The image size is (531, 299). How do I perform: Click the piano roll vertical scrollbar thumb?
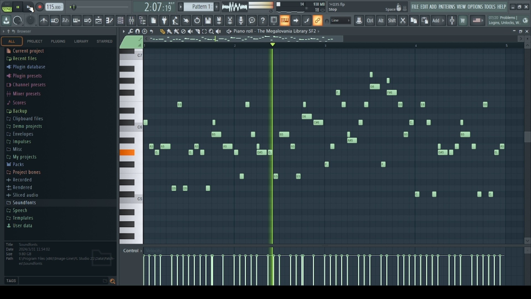point(527,137)
